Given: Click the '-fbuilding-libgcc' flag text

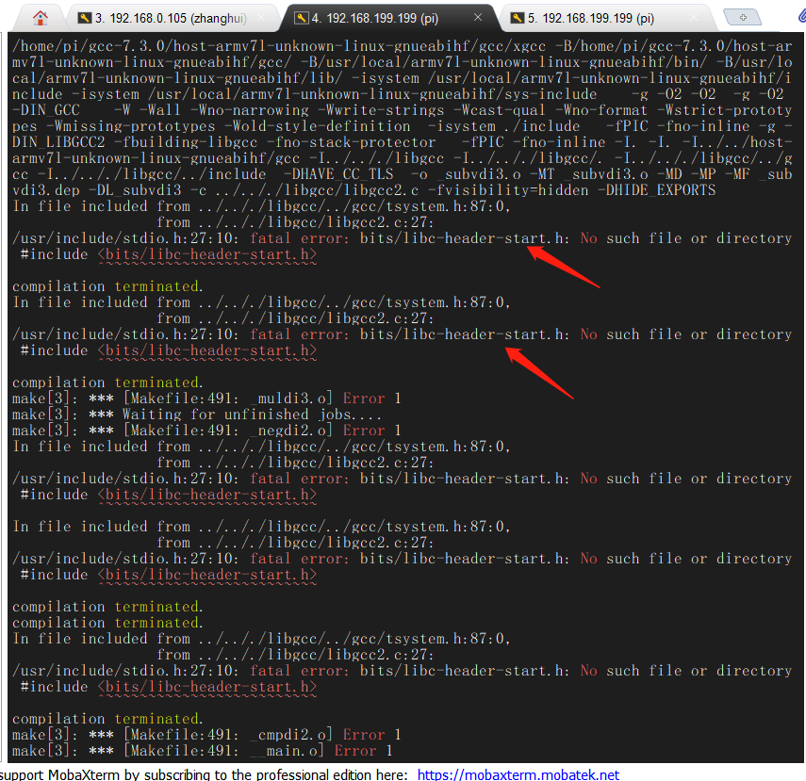Looking at the screenshot, I should click(186, 142).
